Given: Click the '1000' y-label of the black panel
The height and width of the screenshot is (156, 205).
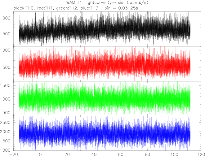Looking at the screenshot, I should click(5, 18).
